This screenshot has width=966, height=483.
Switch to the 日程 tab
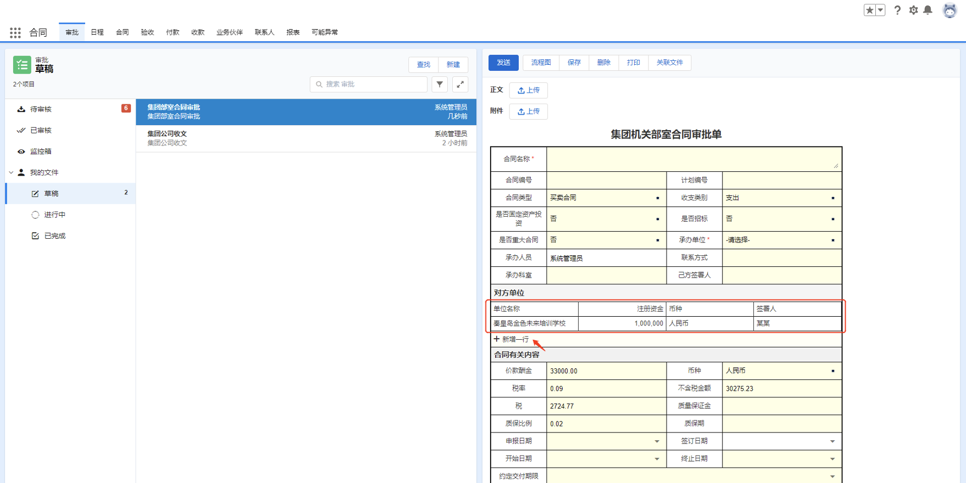(x=97, y=32)
